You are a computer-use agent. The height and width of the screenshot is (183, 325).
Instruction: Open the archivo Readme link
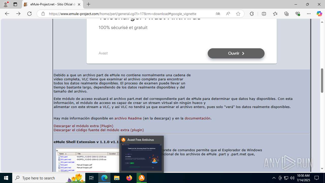128,118
